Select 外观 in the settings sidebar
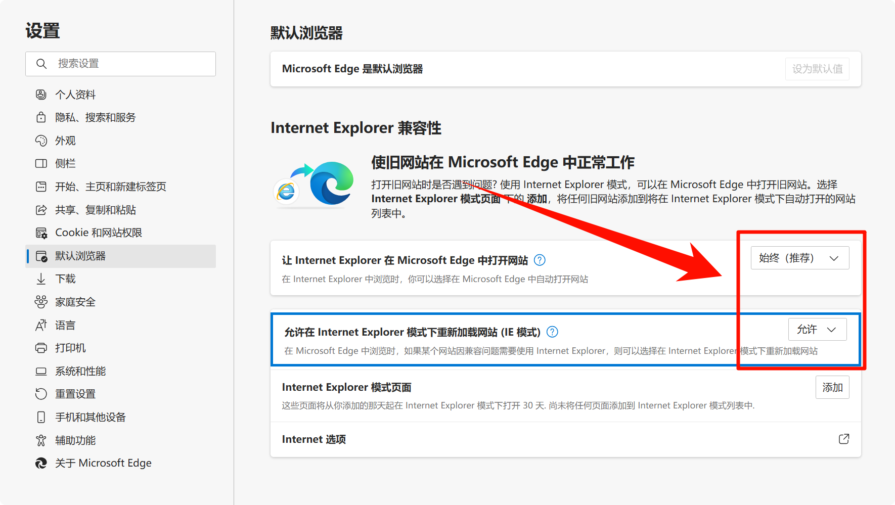Viewport: 895px width, 505px height. tap(121, 141)
